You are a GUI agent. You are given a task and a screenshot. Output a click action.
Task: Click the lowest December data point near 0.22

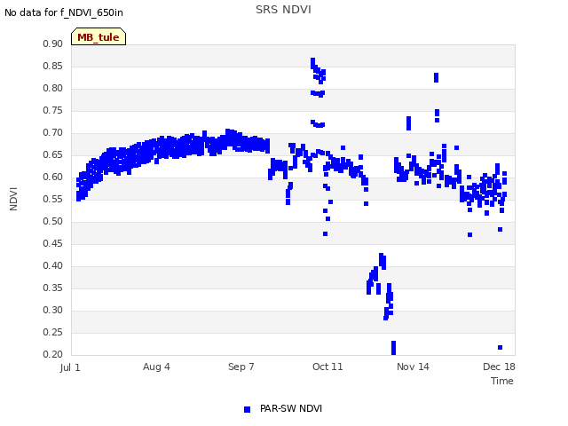click(500, 347)
